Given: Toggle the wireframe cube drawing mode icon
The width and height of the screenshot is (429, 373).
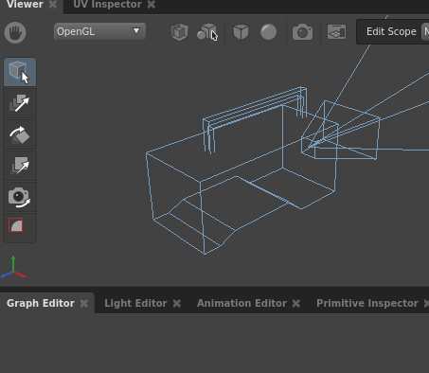Looking at the screenshot, I should [x=179, y=32].
